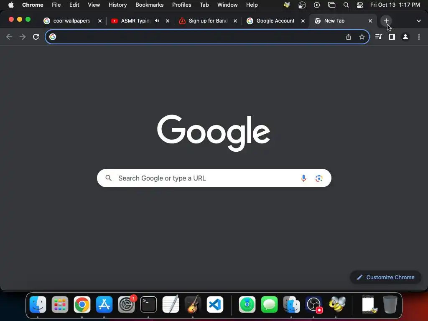Click the Google logo
Viewport: 428px width, 321px height.
click(x=214, y=133)
